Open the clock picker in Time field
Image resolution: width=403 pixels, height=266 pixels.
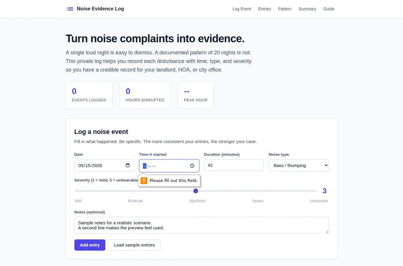tap(192, 166)
